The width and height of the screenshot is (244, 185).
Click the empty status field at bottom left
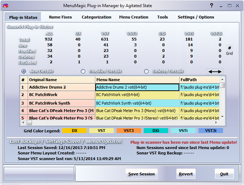tap(39, 174)
